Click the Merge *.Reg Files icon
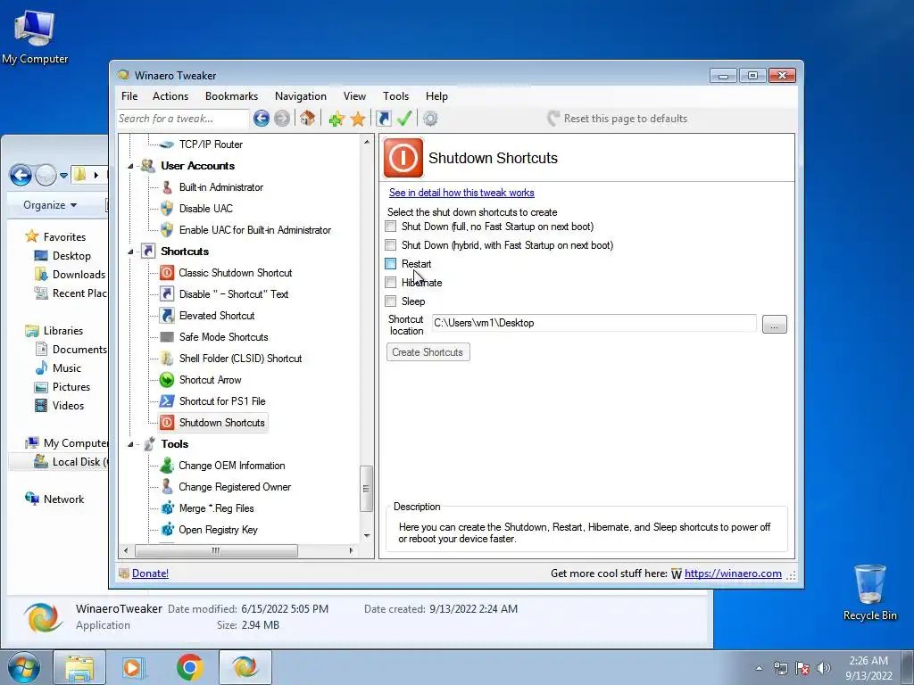The height and width of the screenshot is (685, 914). pos(167,508)
